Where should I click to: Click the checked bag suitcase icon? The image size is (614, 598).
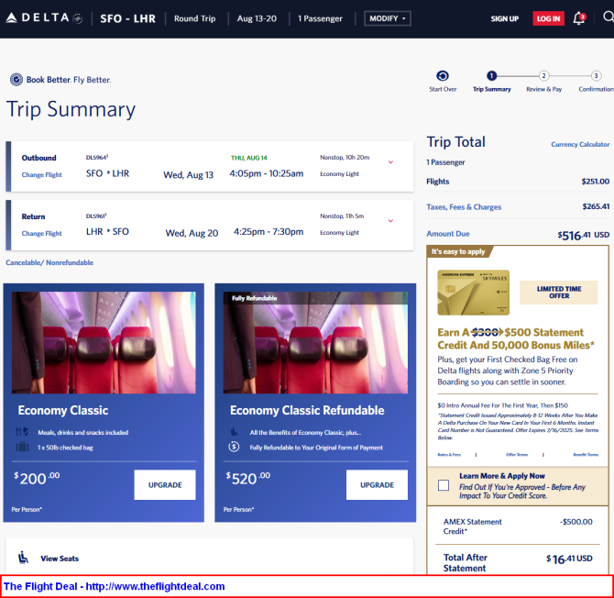(x=22, y=447)
